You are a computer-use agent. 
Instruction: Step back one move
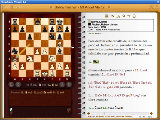(x=18, y=84)
